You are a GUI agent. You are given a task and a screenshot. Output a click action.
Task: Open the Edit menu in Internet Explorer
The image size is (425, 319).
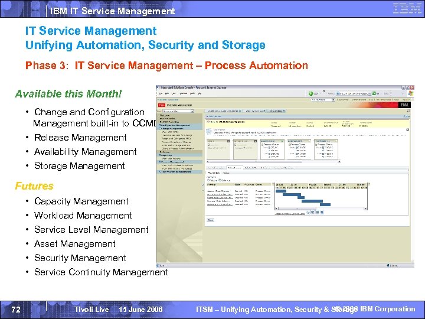(168, 93)
